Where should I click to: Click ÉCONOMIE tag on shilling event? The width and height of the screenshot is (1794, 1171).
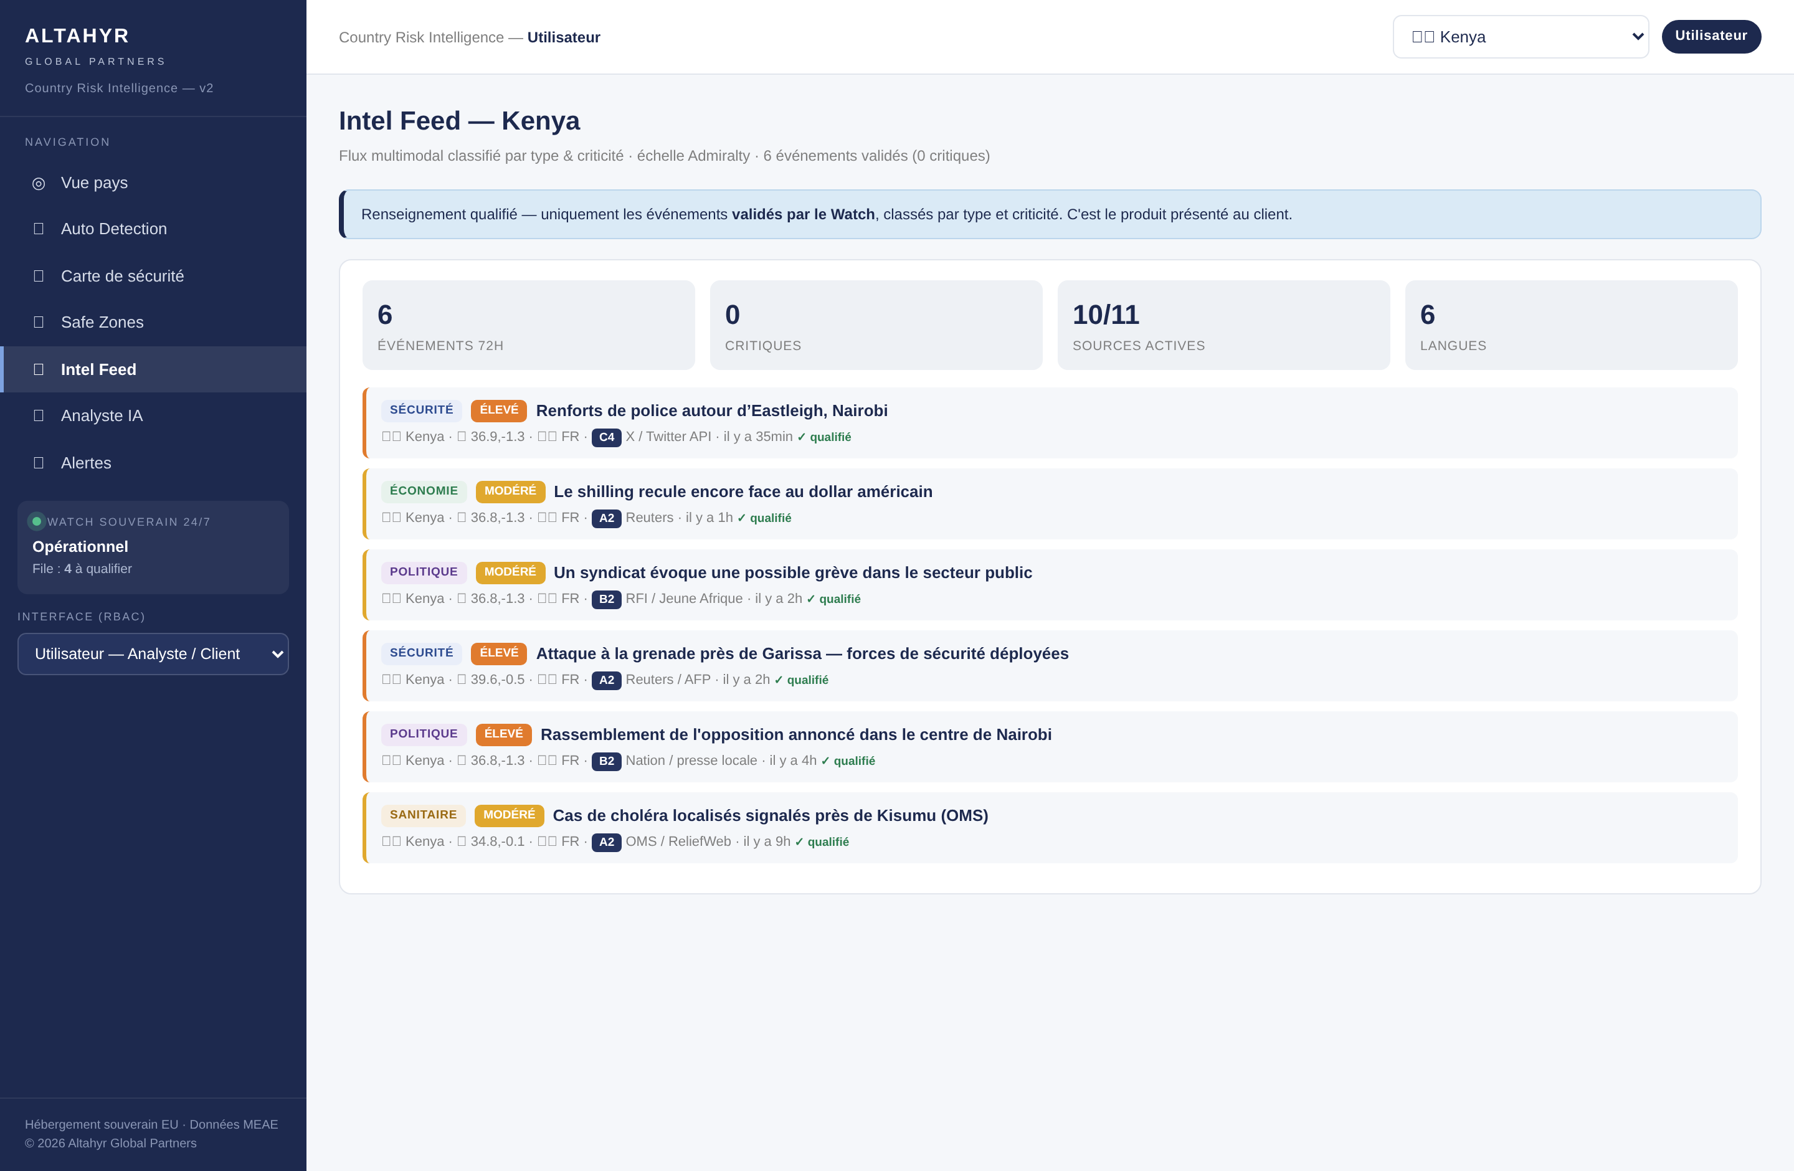pos(424,491)
